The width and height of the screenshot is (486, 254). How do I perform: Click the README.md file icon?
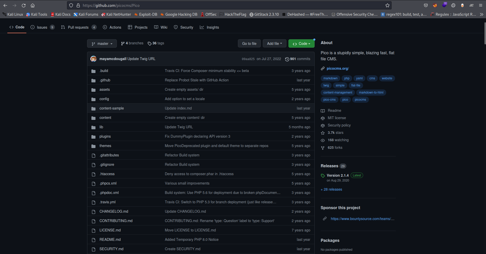pos(93,240)
